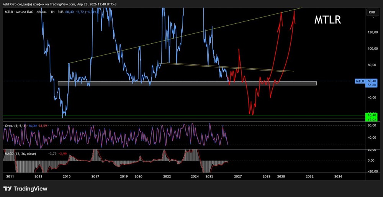Viewport: 383px width, 197px height.
Task: Select the MTLR symbol name in chart legend
Action: point(9,12)
